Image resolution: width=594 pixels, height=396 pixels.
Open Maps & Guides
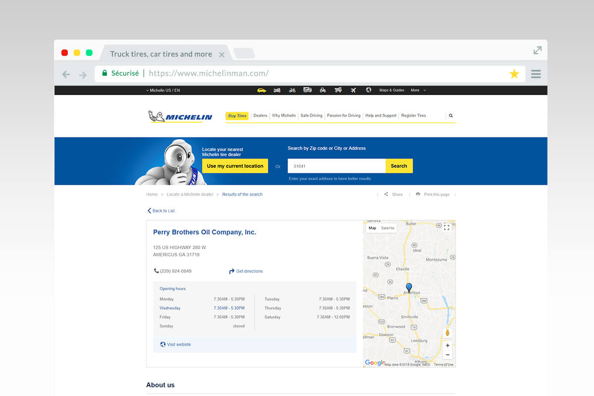click(x=392, y=90)
